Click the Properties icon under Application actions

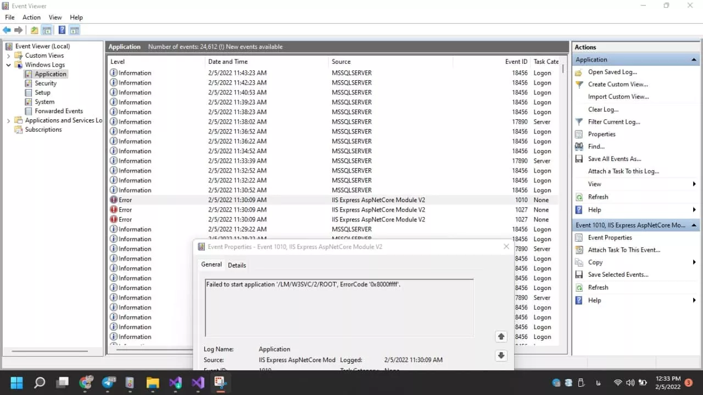click(579, 134)
